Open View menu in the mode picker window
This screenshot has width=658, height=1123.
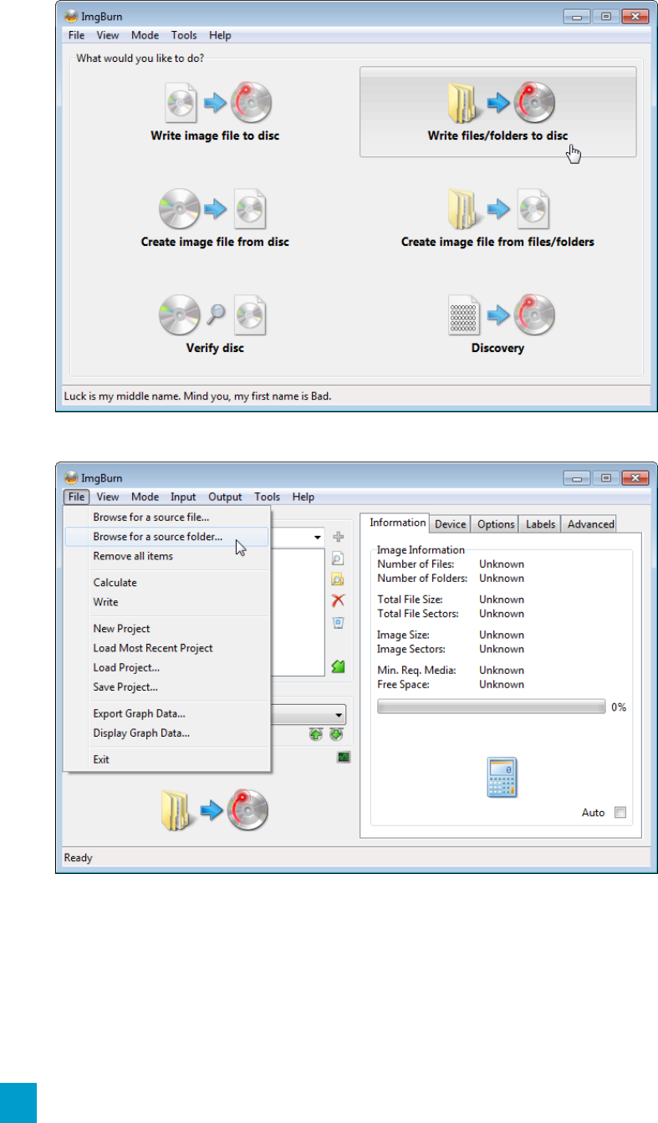tap(108, 35)
